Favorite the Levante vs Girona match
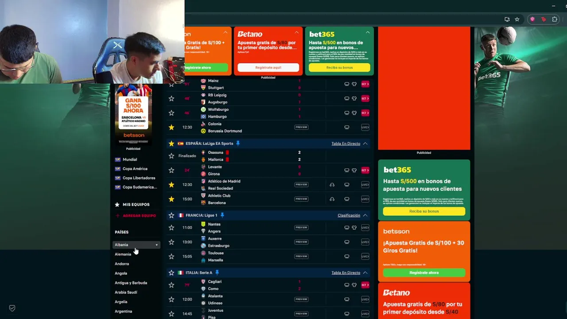Viewport: 567px width, 319px height. click(x=171, y=170)
